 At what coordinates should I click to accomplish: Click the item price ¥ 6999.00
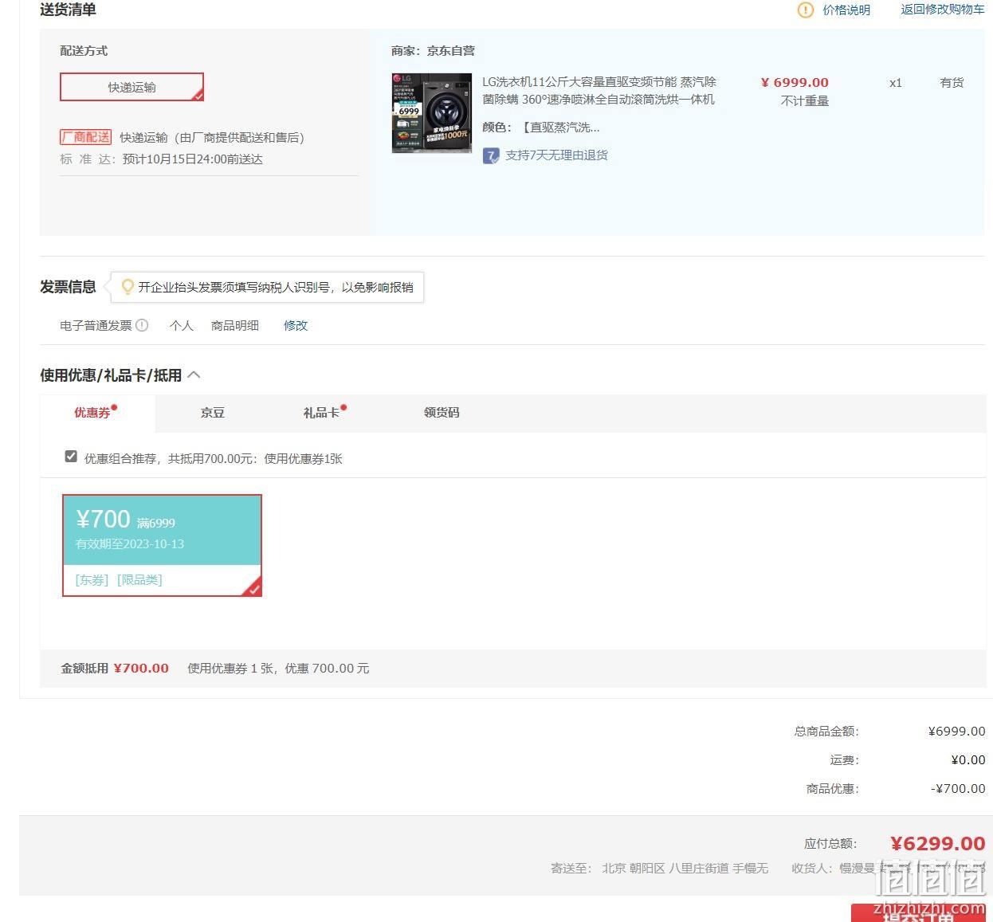pyautogui.click(x=795, y=83)
